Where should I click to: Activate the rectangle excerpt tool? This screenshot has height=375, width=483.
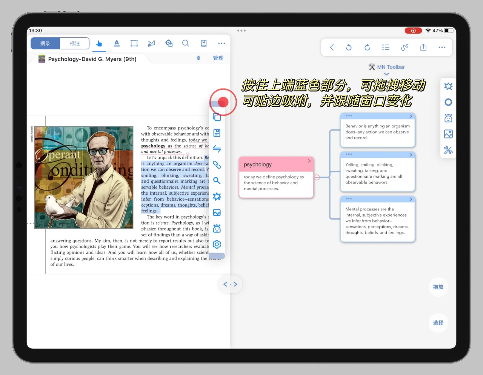(134, 43)
